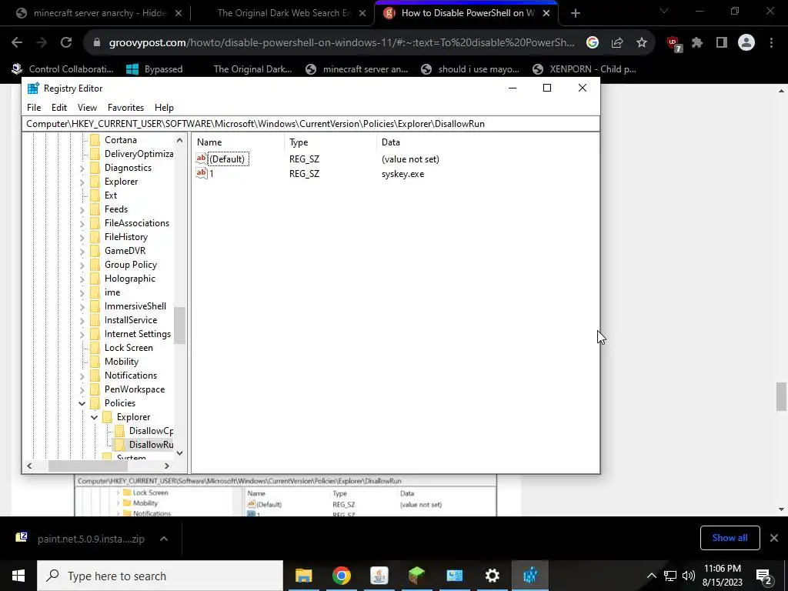Select the string value icon named 1
Screen dimensions: 788x591
[x=202, y=173]
